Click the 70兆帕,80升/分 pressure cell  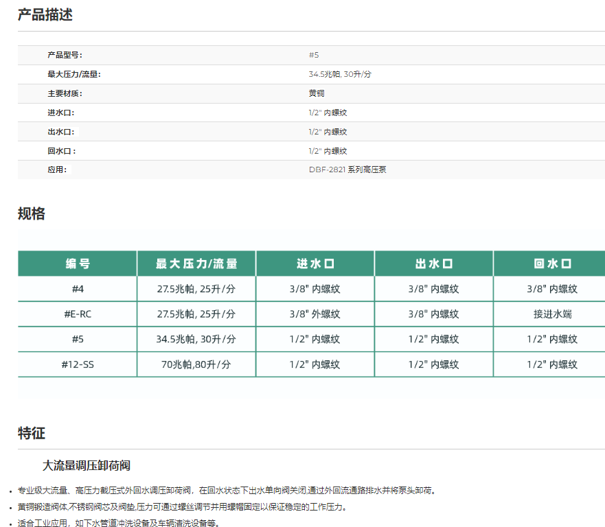coord(196,364)
